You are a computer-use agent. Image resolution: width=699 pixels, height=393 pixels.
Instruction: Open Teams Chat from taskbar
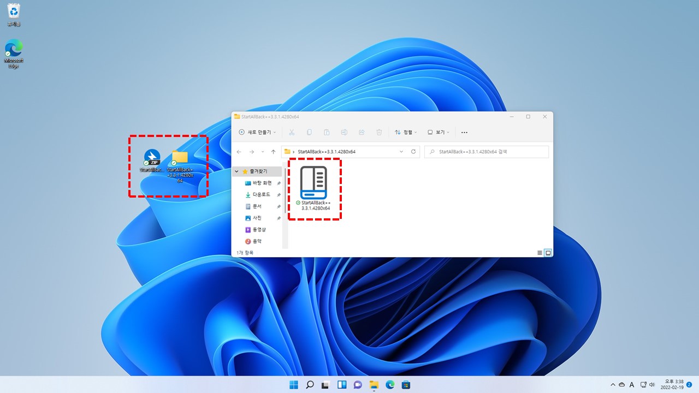pos(358,384)
